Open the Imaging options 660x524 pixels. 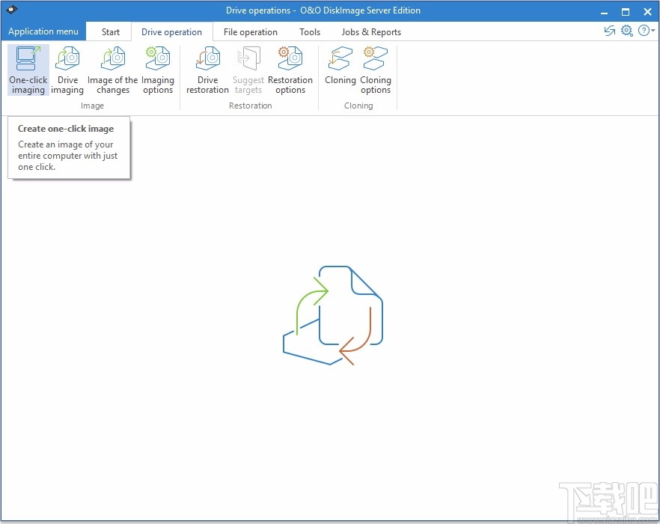pyautogui.click(x=158, y=69)
